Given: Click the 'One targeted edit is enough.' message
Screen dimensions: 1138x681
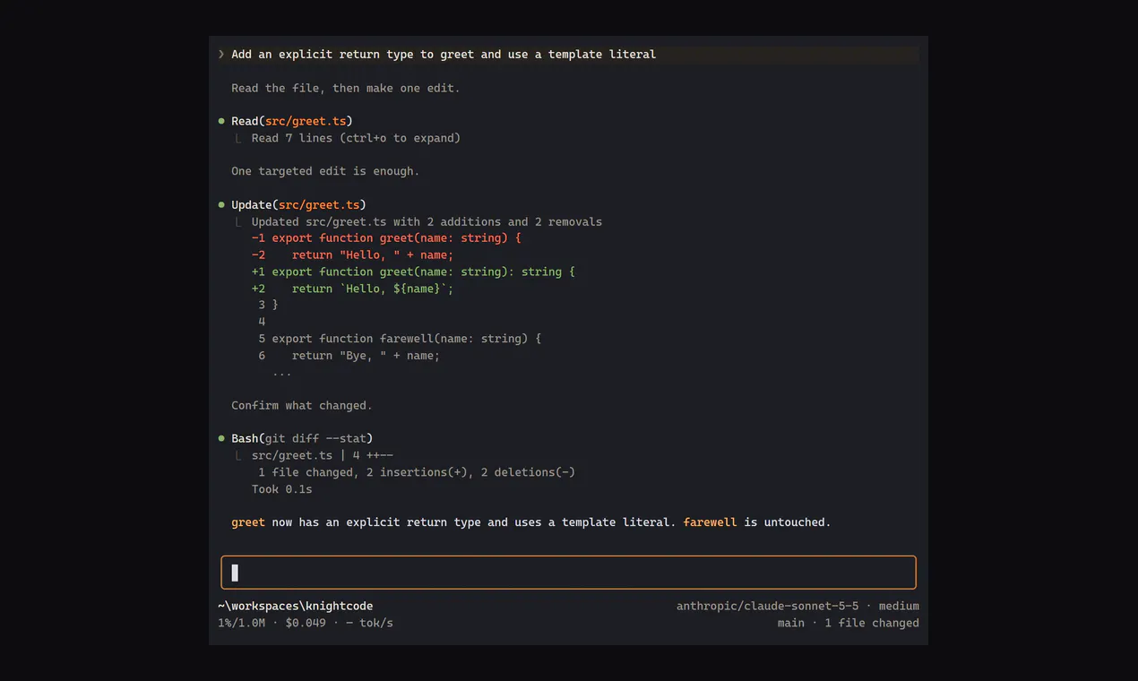Looking at the screenshot, I should coord(325,171).
